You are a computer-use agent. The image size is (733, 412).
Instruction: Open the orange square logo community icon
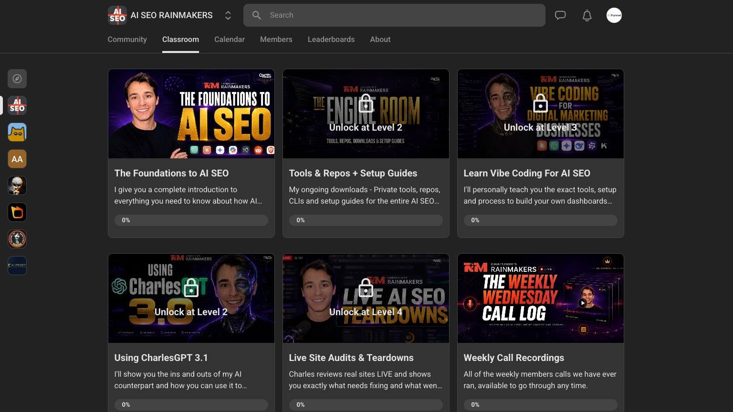17,212
